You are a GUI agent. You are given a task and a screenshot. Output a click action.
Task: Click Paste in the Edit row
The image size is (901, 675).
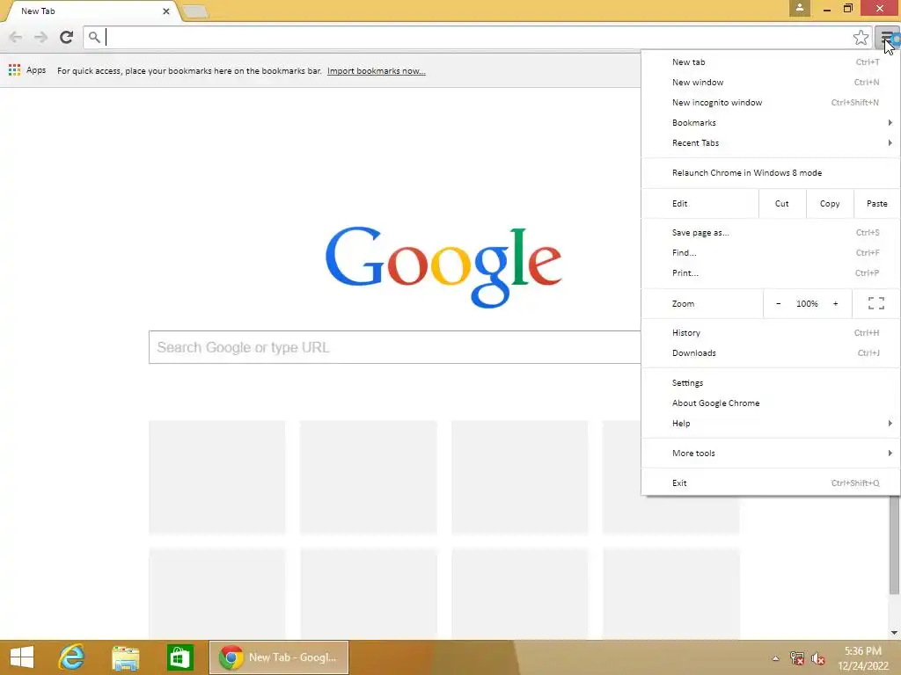coord(877,204)
